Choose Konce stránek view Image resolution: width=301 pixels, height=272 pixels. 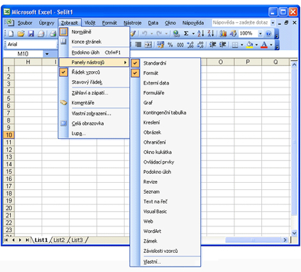coord(94,42)
